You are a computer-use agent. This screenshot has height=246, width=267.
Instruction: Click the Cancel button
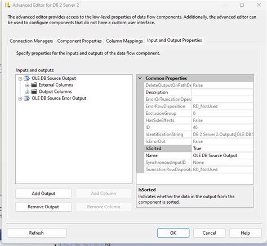tap(209, 233)
